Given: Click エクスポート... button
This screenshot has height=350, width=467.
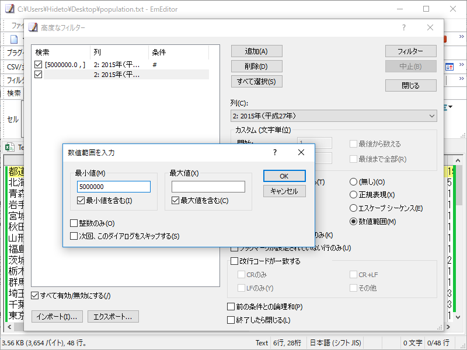Looking at the screenshot, I should click(x=113, y=316).
